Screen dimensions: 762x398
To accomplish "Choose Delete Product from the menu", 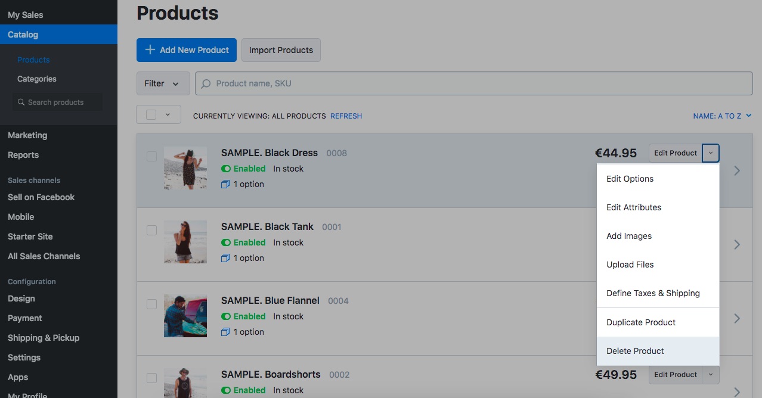I will tap(635, 351).
